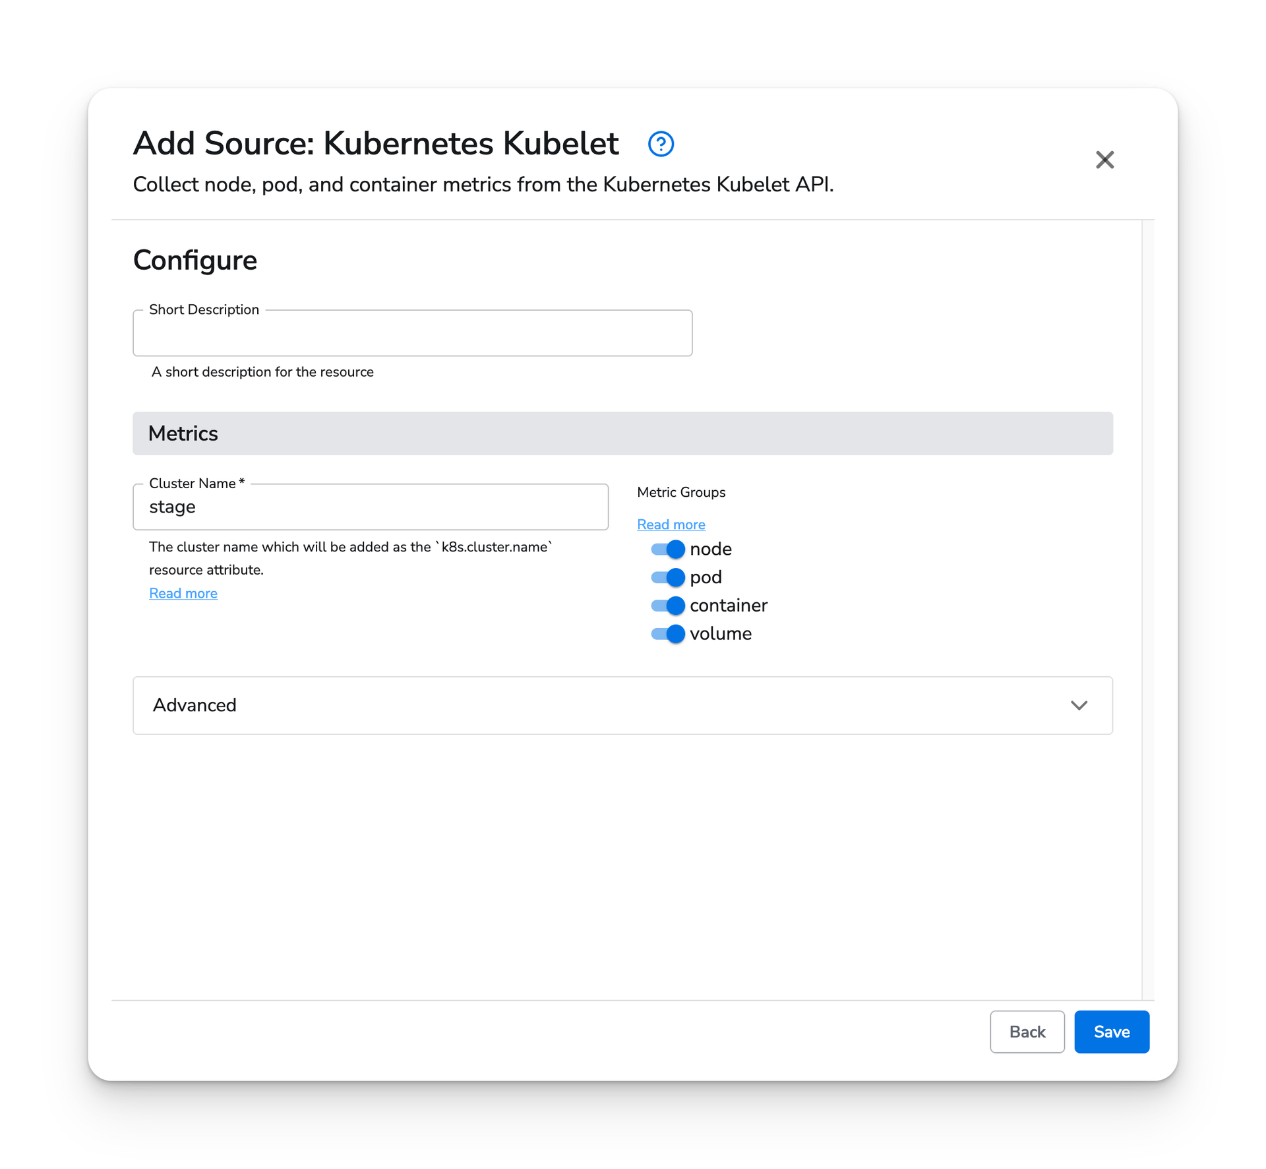1266x1169 pixels.
Task: Click the Metric Groups label
Action: 681,492
